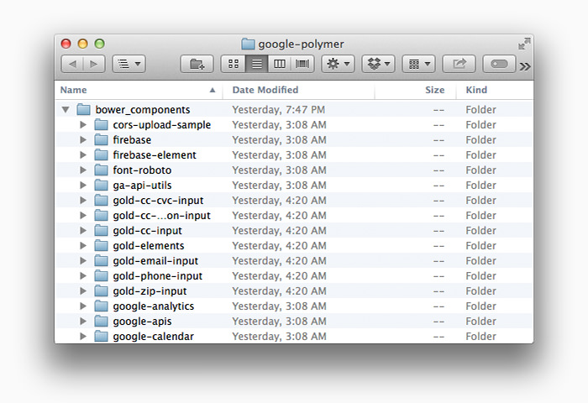Select the firebase-element folder icon
Image resolution: width=588 pixels, height=403 pixels.
[x=101, y=154]
